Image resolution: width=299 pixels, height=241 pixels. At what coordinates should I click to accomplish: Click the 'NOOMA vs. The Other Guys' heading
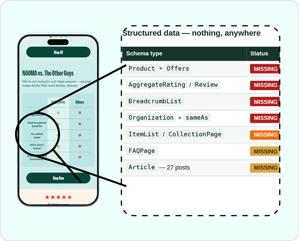tap(48, 73)
